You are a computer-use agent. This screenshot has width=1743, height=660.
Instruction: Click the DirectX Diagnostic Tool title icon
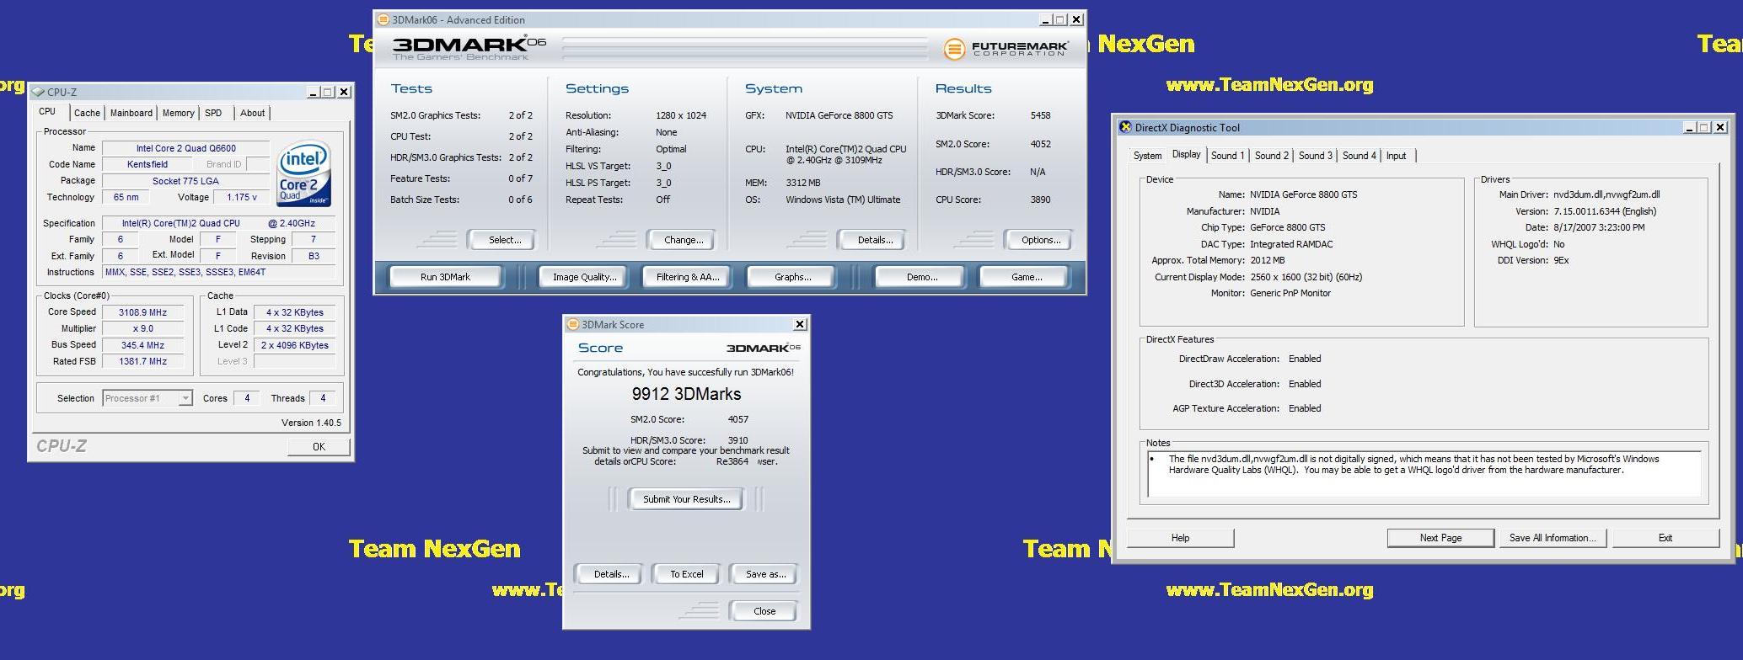pos(1124,127)
